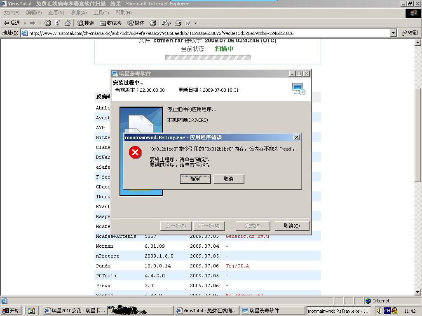Open the 媒体 media toolbar button
422x316 pixels.
(x=136, y=23)
